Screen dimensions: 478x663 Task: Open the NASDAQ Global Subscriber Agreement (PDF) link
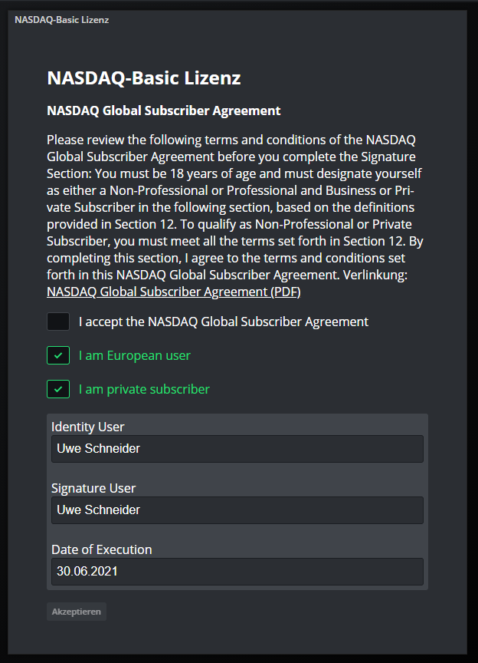(174, 292)
